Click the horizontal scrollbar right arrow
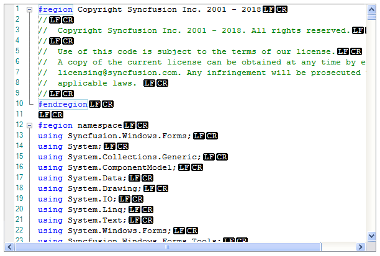This screenshot has height=256, width=380. pos(361,247)
